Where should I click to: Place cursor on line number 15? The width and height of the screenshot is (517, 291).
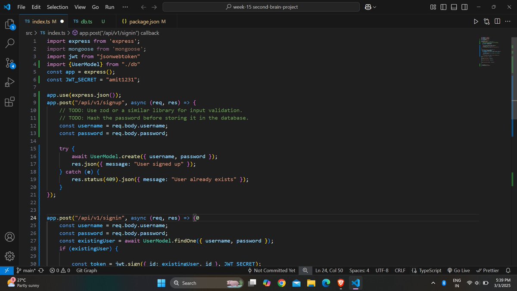(x=34, y=149)
